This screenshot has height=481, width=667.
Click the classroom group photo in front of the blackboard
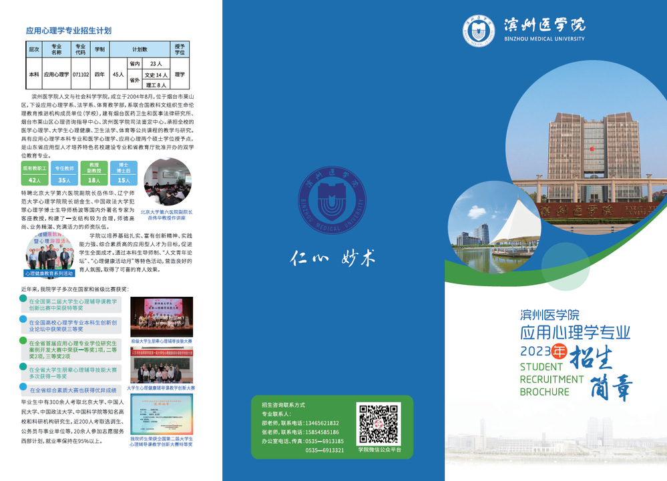[x=162, y=366]
